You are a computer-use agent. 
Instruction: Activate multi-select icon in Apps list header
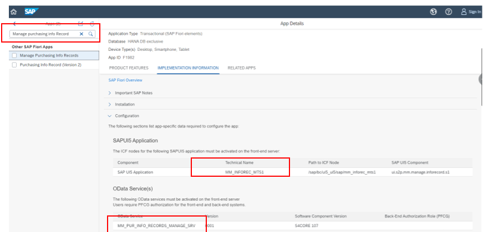coord(80,24)
